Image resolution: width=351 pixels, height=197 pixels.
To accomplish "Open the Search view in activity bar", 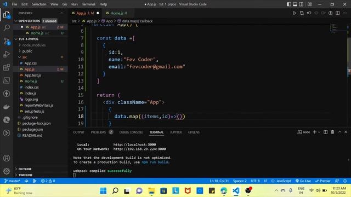I will (x=7, y=28).
